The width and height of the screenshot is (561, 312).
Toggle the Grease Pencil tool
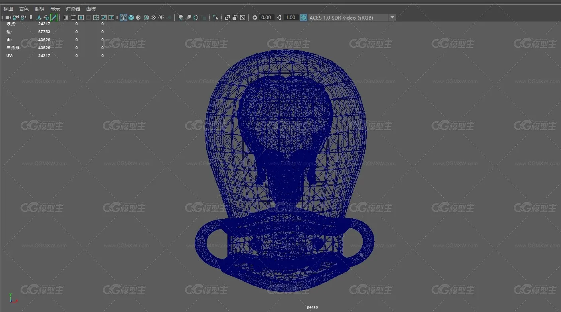click(x=53, y=18)
